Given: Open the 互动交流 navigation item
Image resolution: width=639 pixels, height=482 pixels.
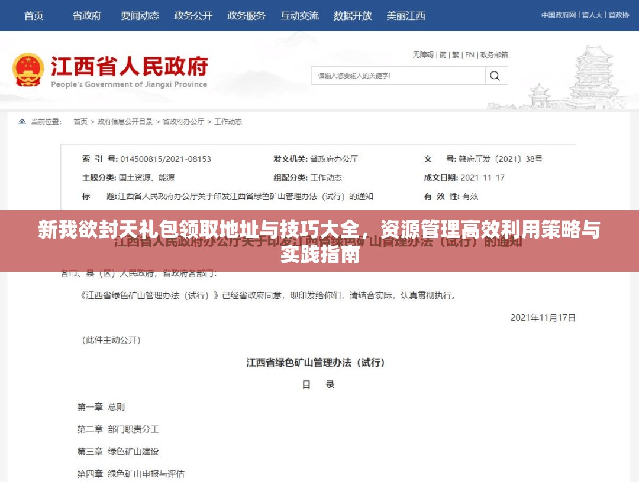Looking at the screenshot, I should pos(299,16).
